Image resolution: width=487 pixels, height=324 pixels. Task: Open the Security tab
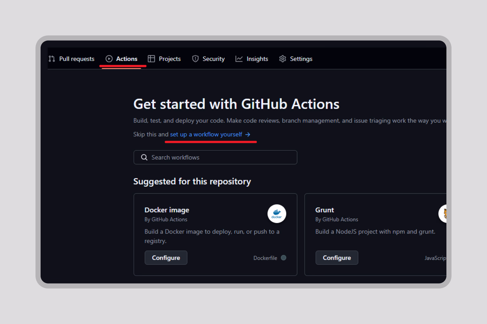point(208,59)
